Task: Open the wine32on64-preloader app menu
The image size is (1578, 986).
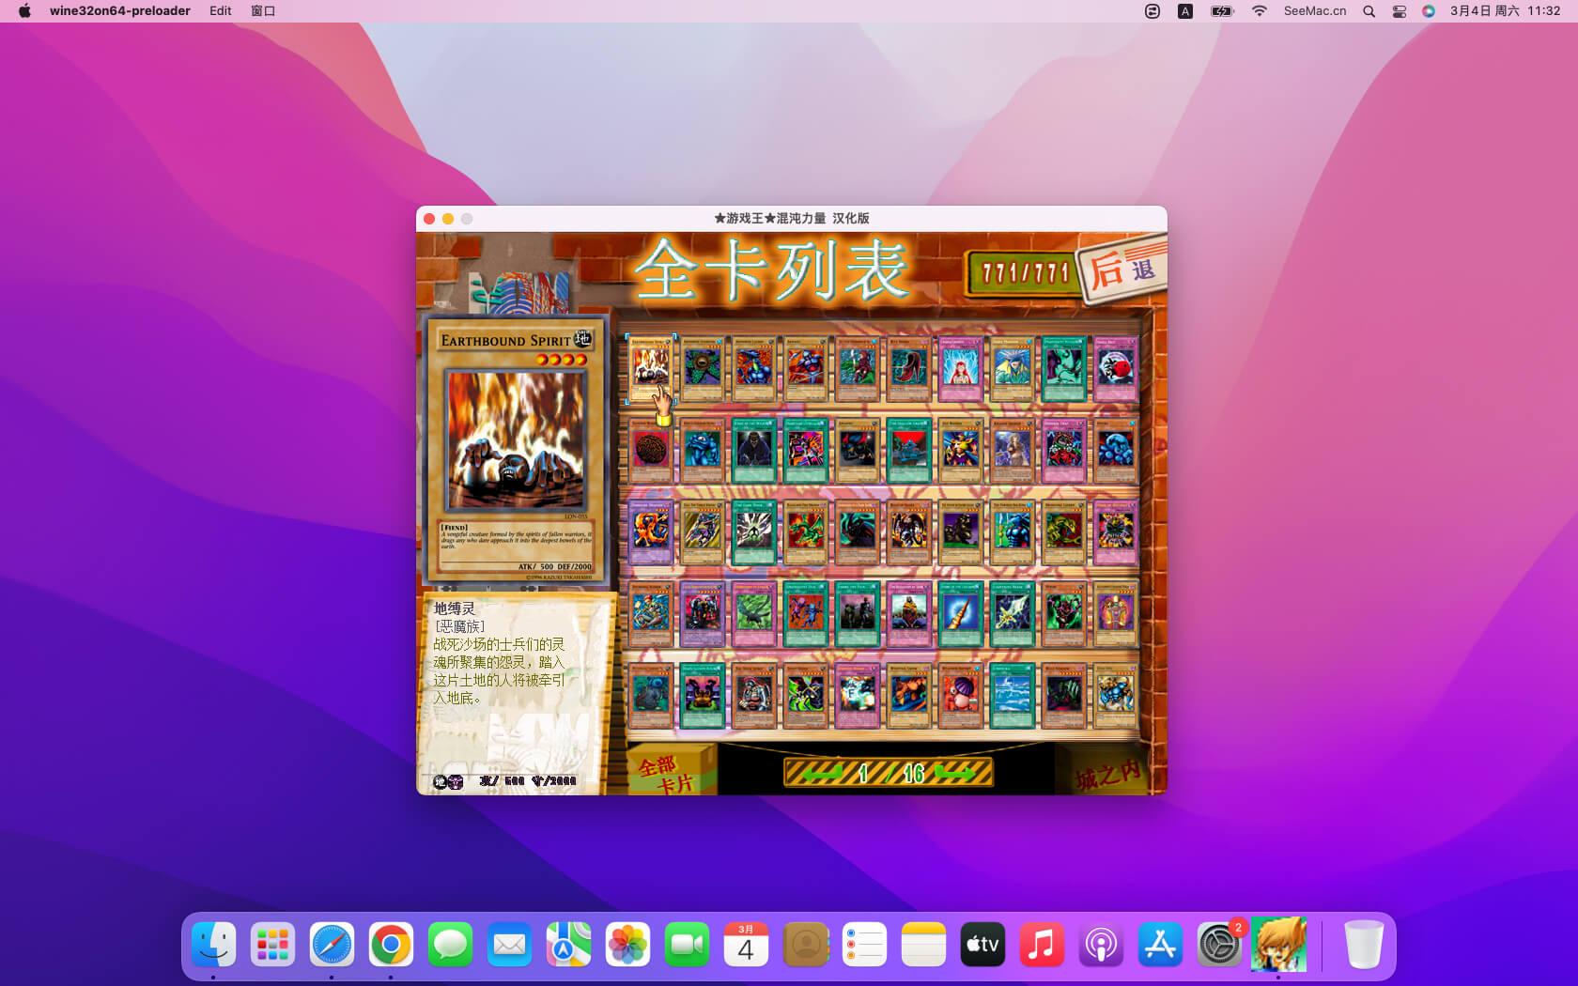Action: point(120,10)
